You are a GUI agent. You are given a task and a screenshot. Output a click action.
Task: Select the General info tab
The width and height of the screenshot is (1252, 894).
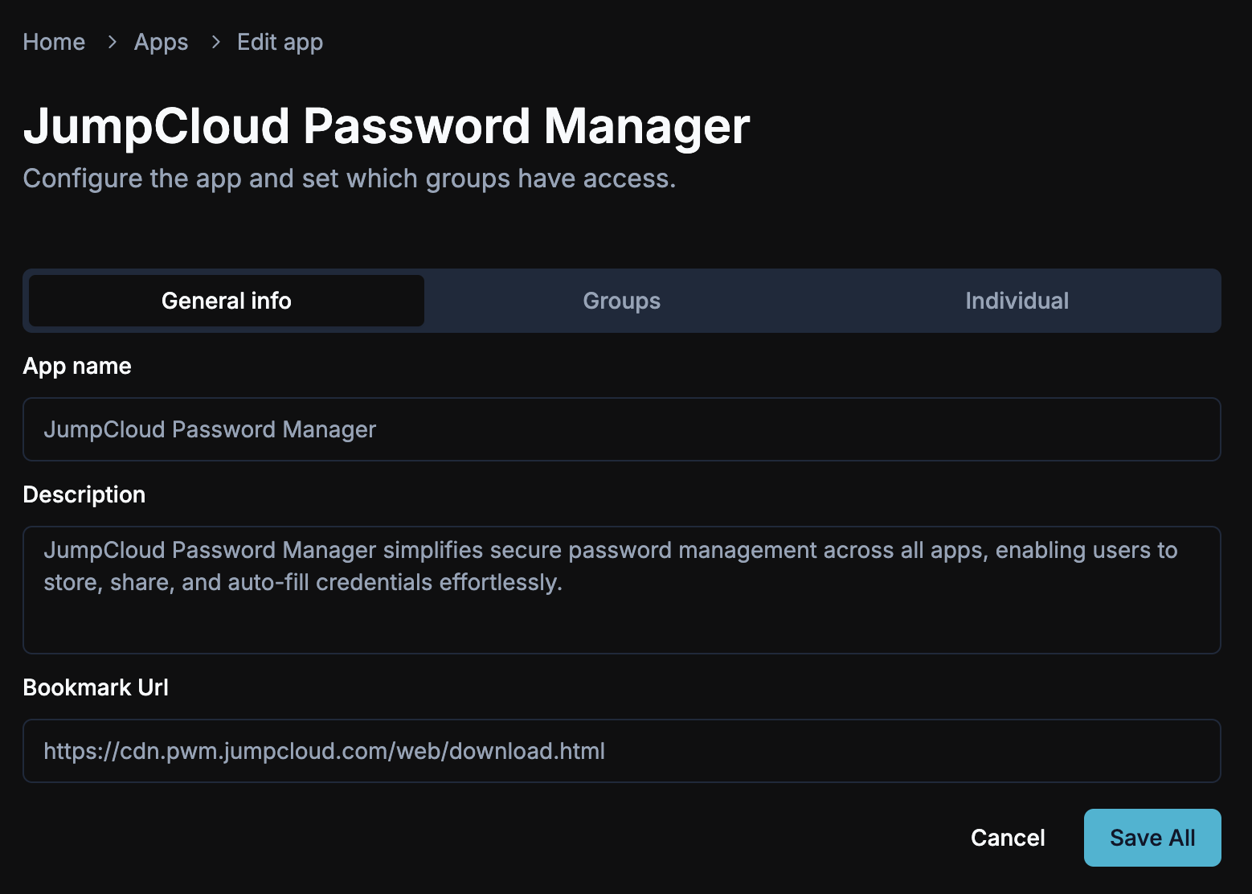[227, 301]
